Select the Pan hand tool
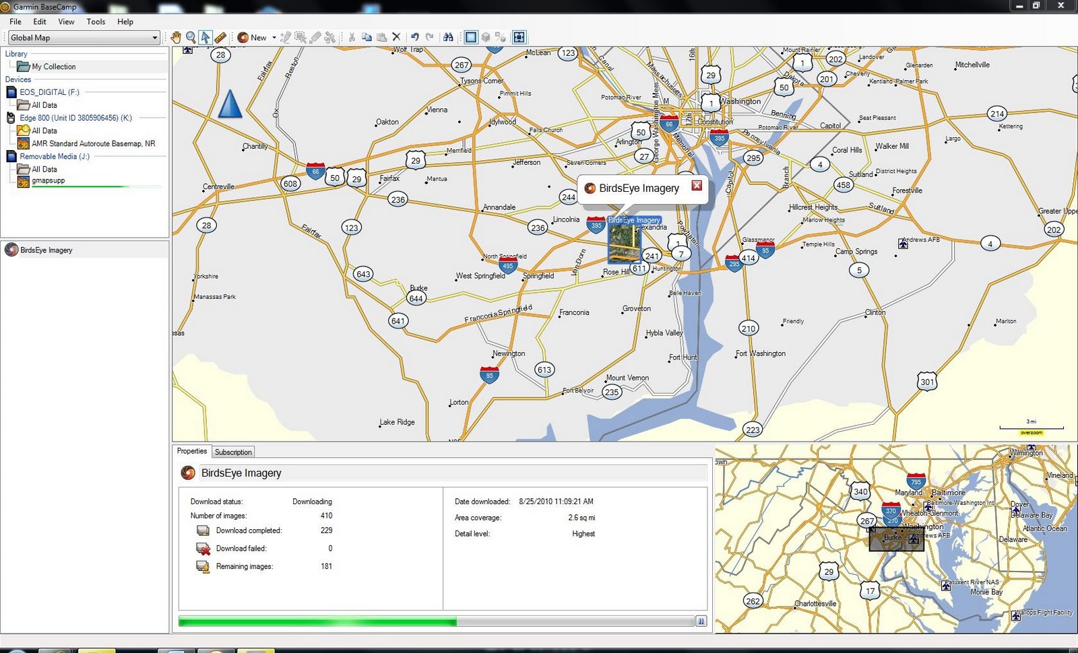This screenshot has height=653, width=1078. (176, 37)
